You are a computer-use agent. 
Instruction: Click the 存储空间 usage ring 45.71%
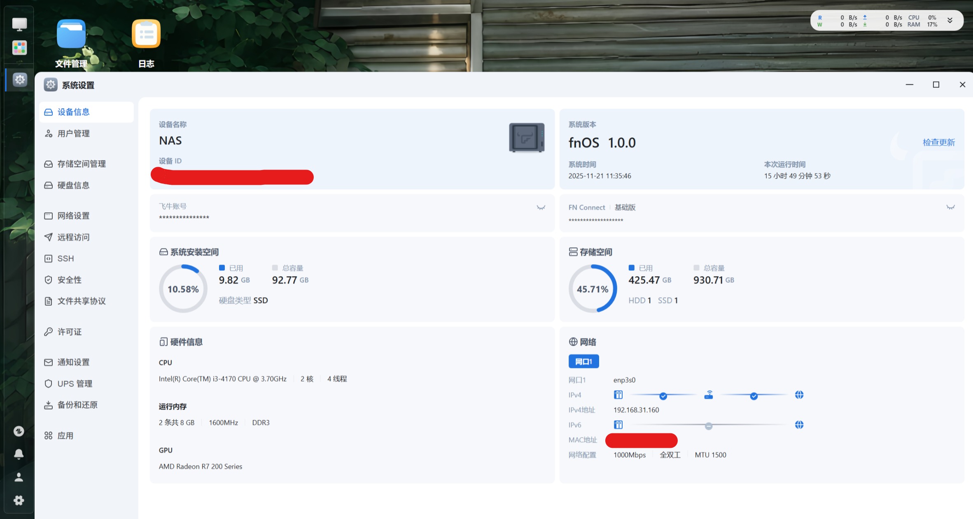593,289
